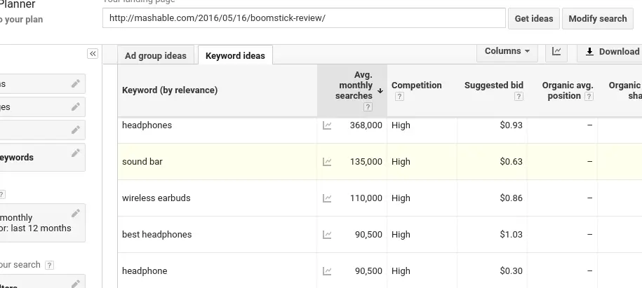
Task: Open help icon under Avg. monthly searches
Action: coord(368,107)
